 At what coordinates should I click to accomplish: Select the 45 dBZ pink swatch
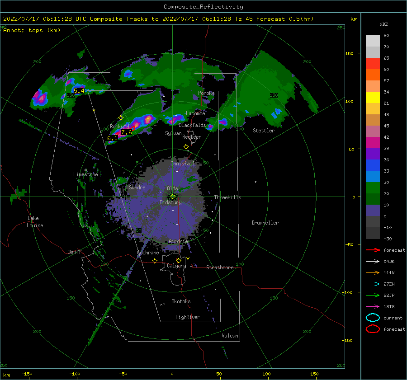[373, 131]
